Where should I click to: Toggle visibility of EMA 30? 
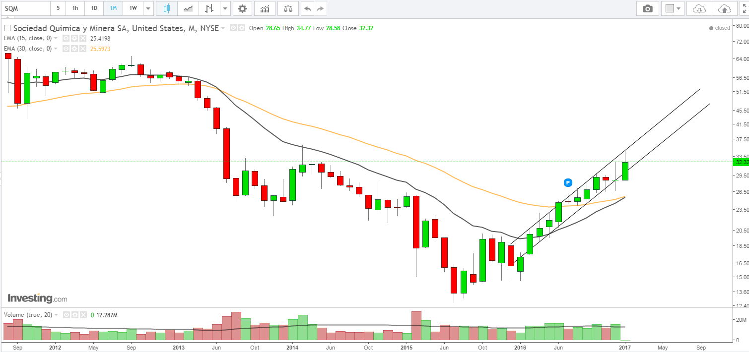point(65,49)
